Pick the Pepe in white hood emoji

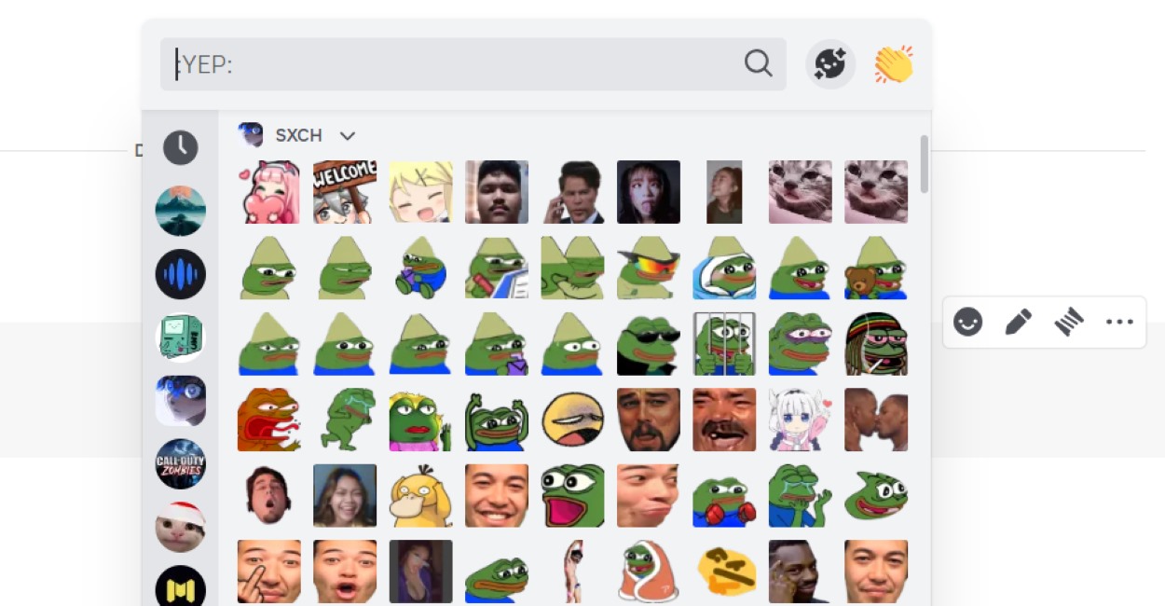click(724, 268)
